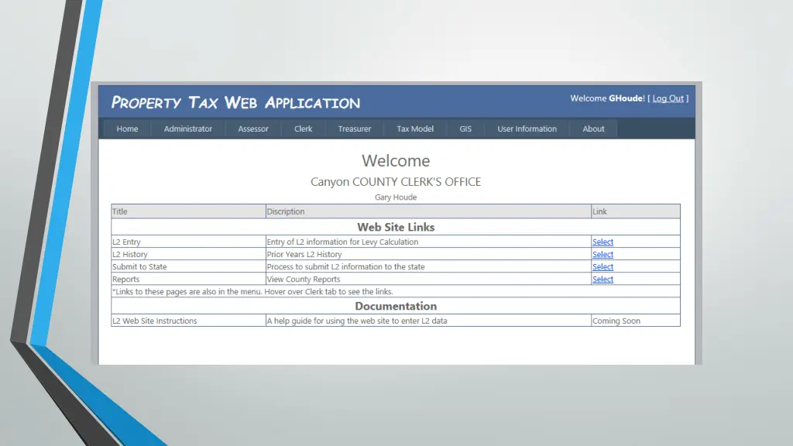
Task: Click Select link for Submit to State
Action: tap(602, 266)
